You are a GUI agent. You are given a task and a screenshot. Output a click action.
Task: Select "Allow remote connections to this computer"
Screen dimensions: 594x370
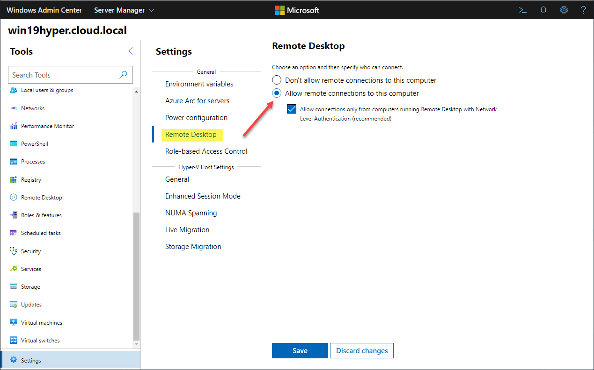click(276, 92)
